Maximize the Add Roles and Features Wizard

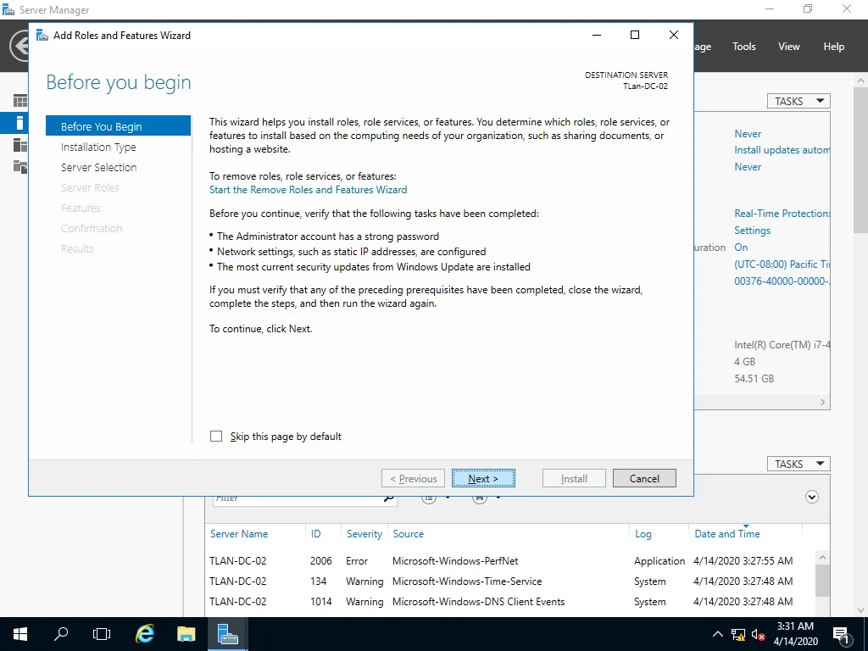tap(635, 35)
